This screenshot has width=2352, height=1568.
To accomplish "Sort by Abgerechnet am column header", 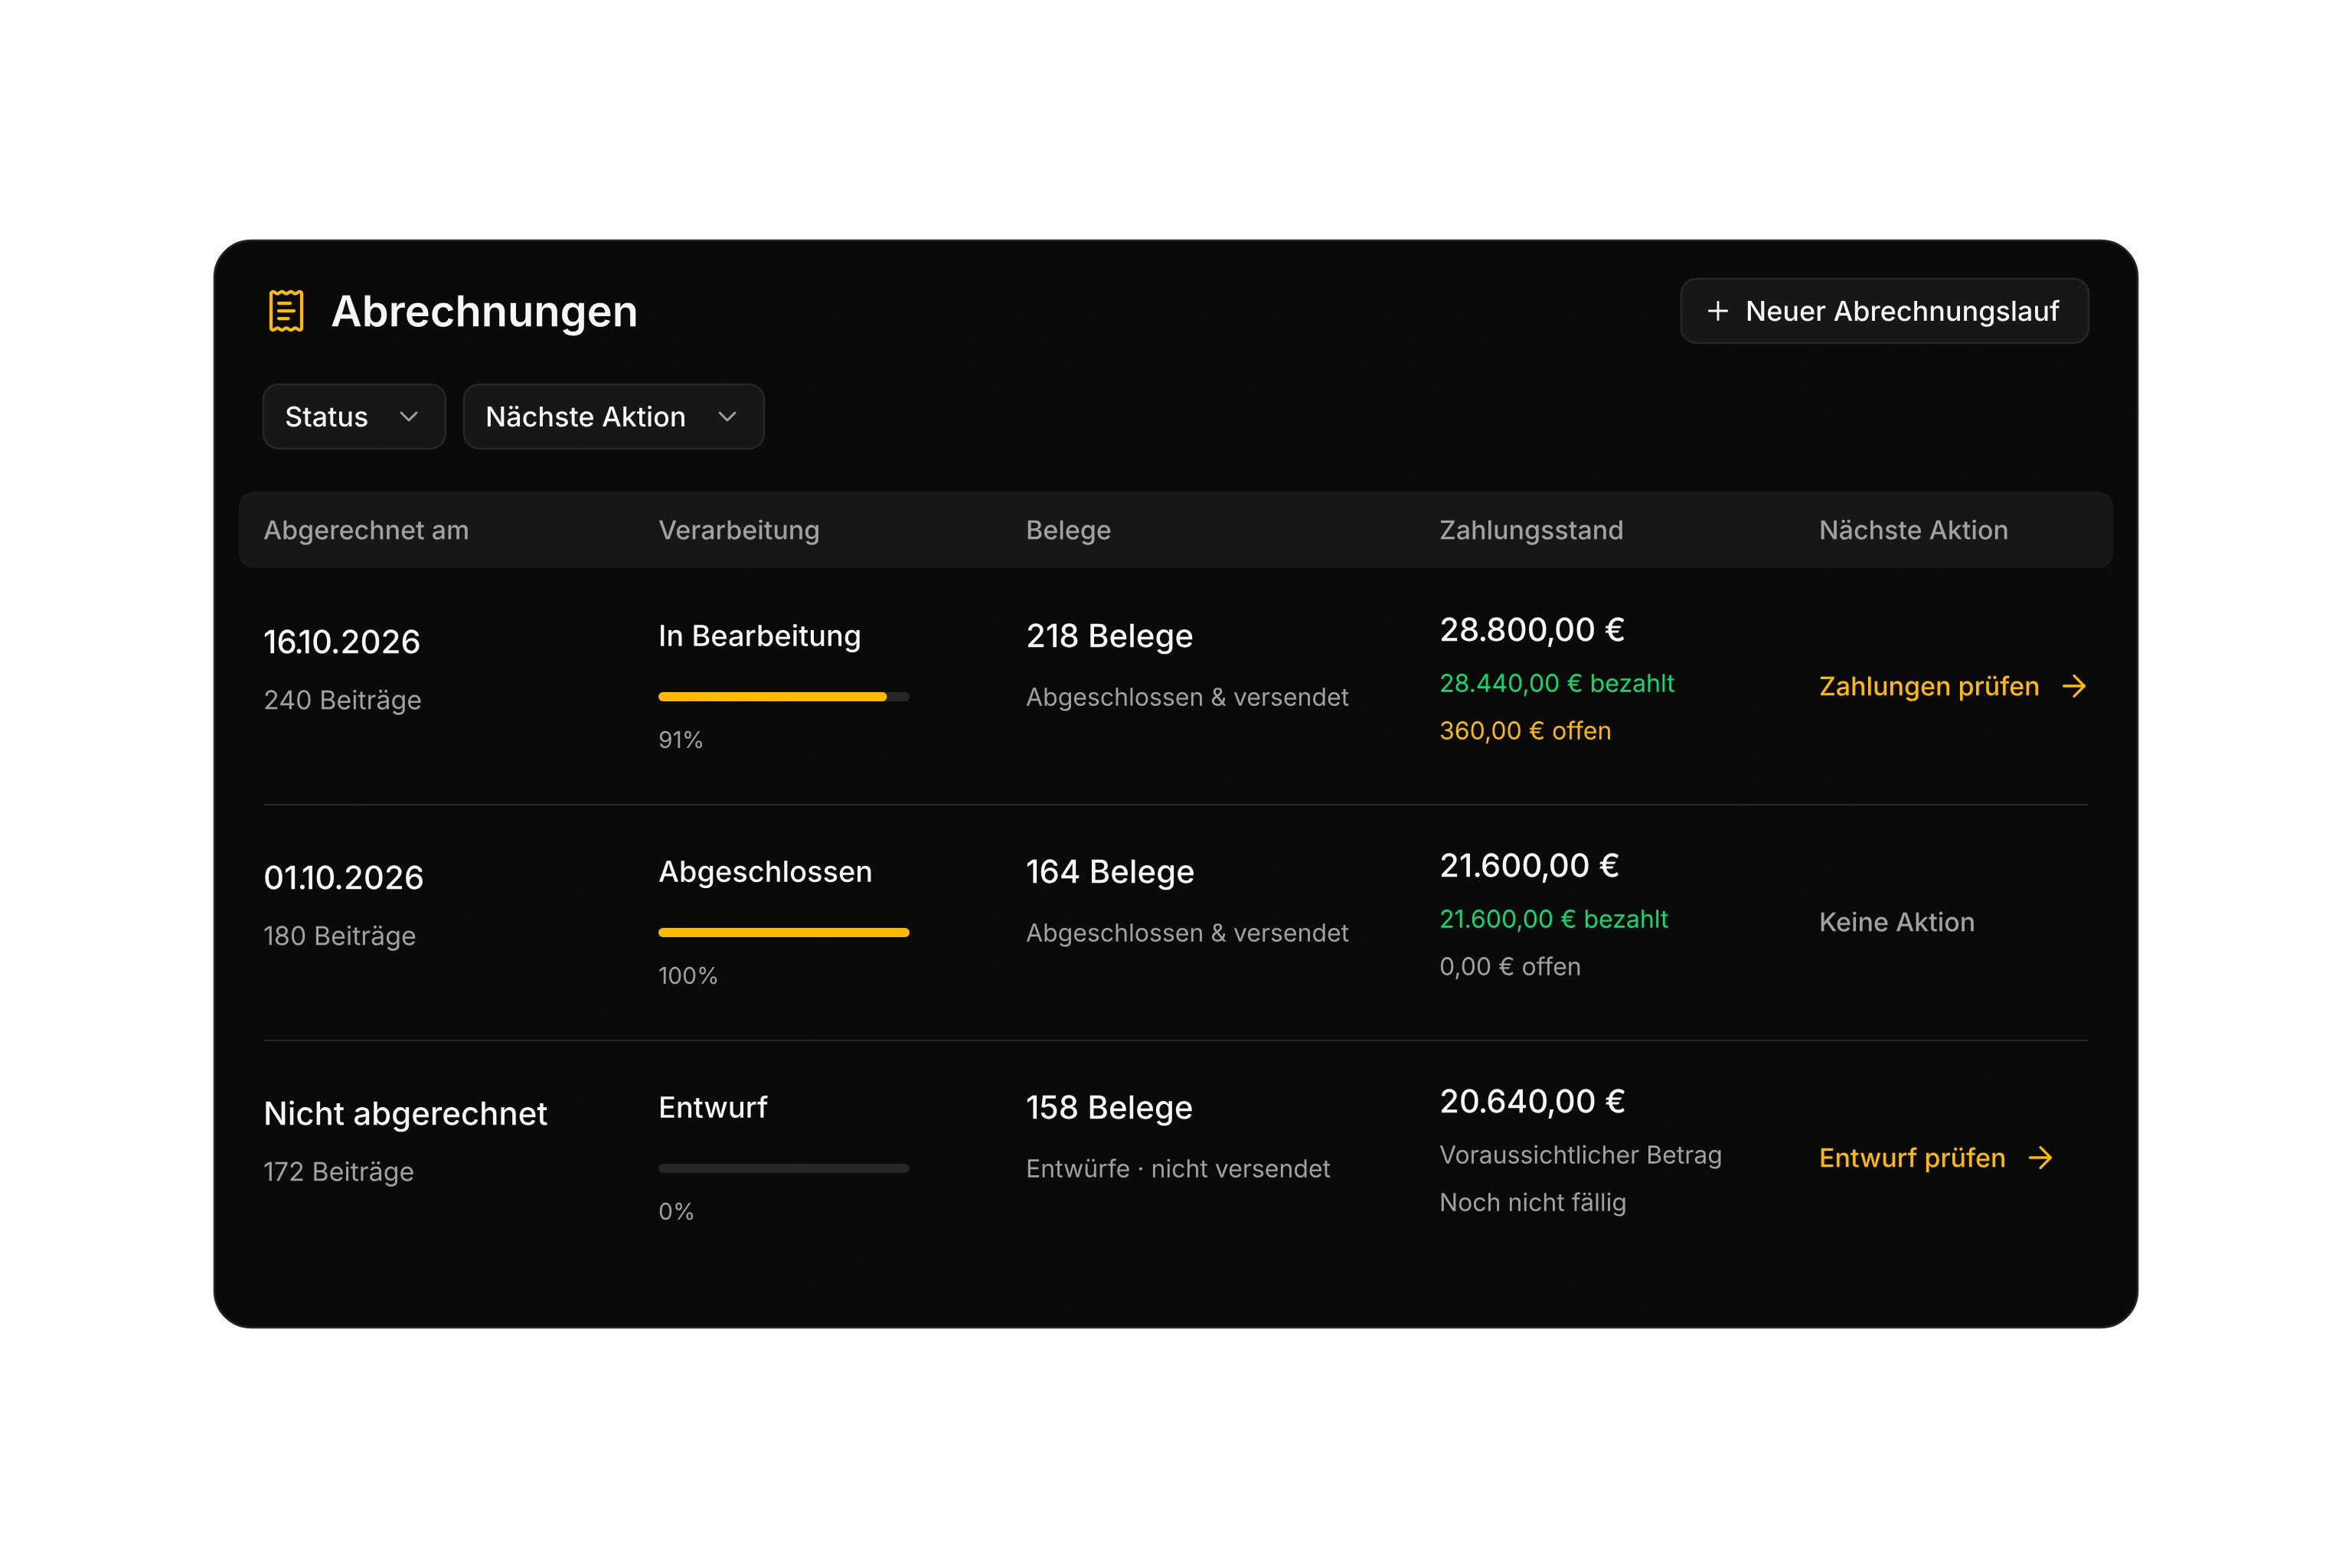I will point(366,530).
